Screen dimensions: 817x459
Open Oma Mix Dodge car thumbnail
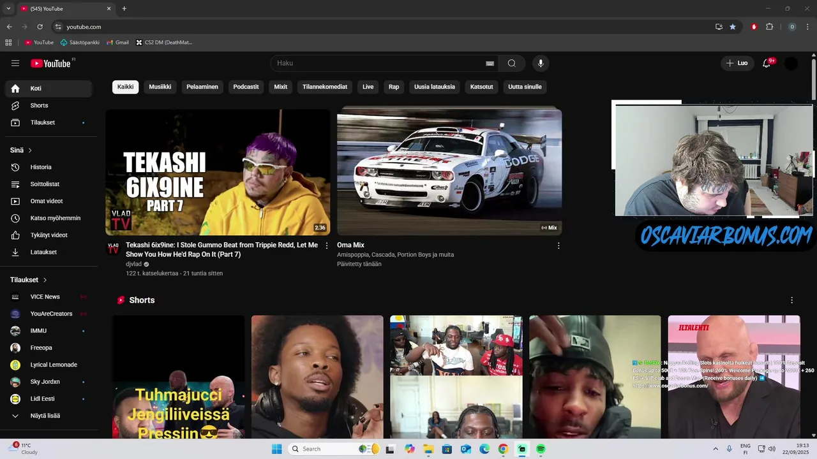(x=449, y=172)
